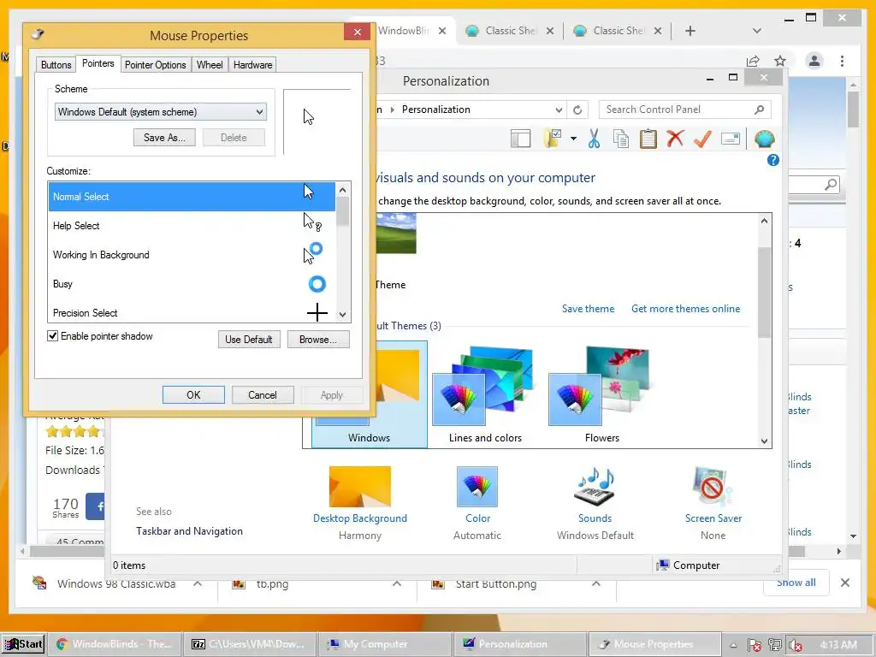Image resolution: width=876 pixels, height=657 pixels.
Task: Click the red X Delete toolbar icon
Action: click(675, 138)
